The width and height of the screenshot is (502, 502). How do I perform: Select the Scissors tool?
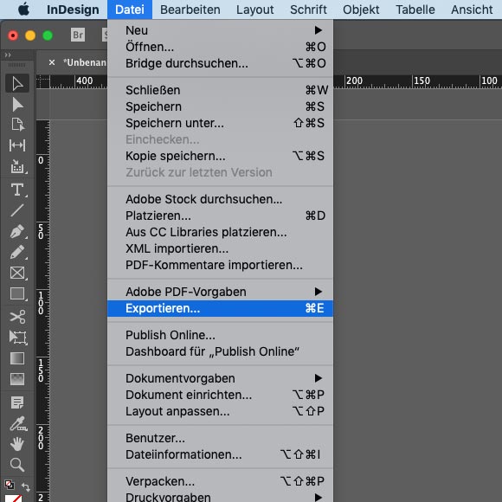[17, 317]
